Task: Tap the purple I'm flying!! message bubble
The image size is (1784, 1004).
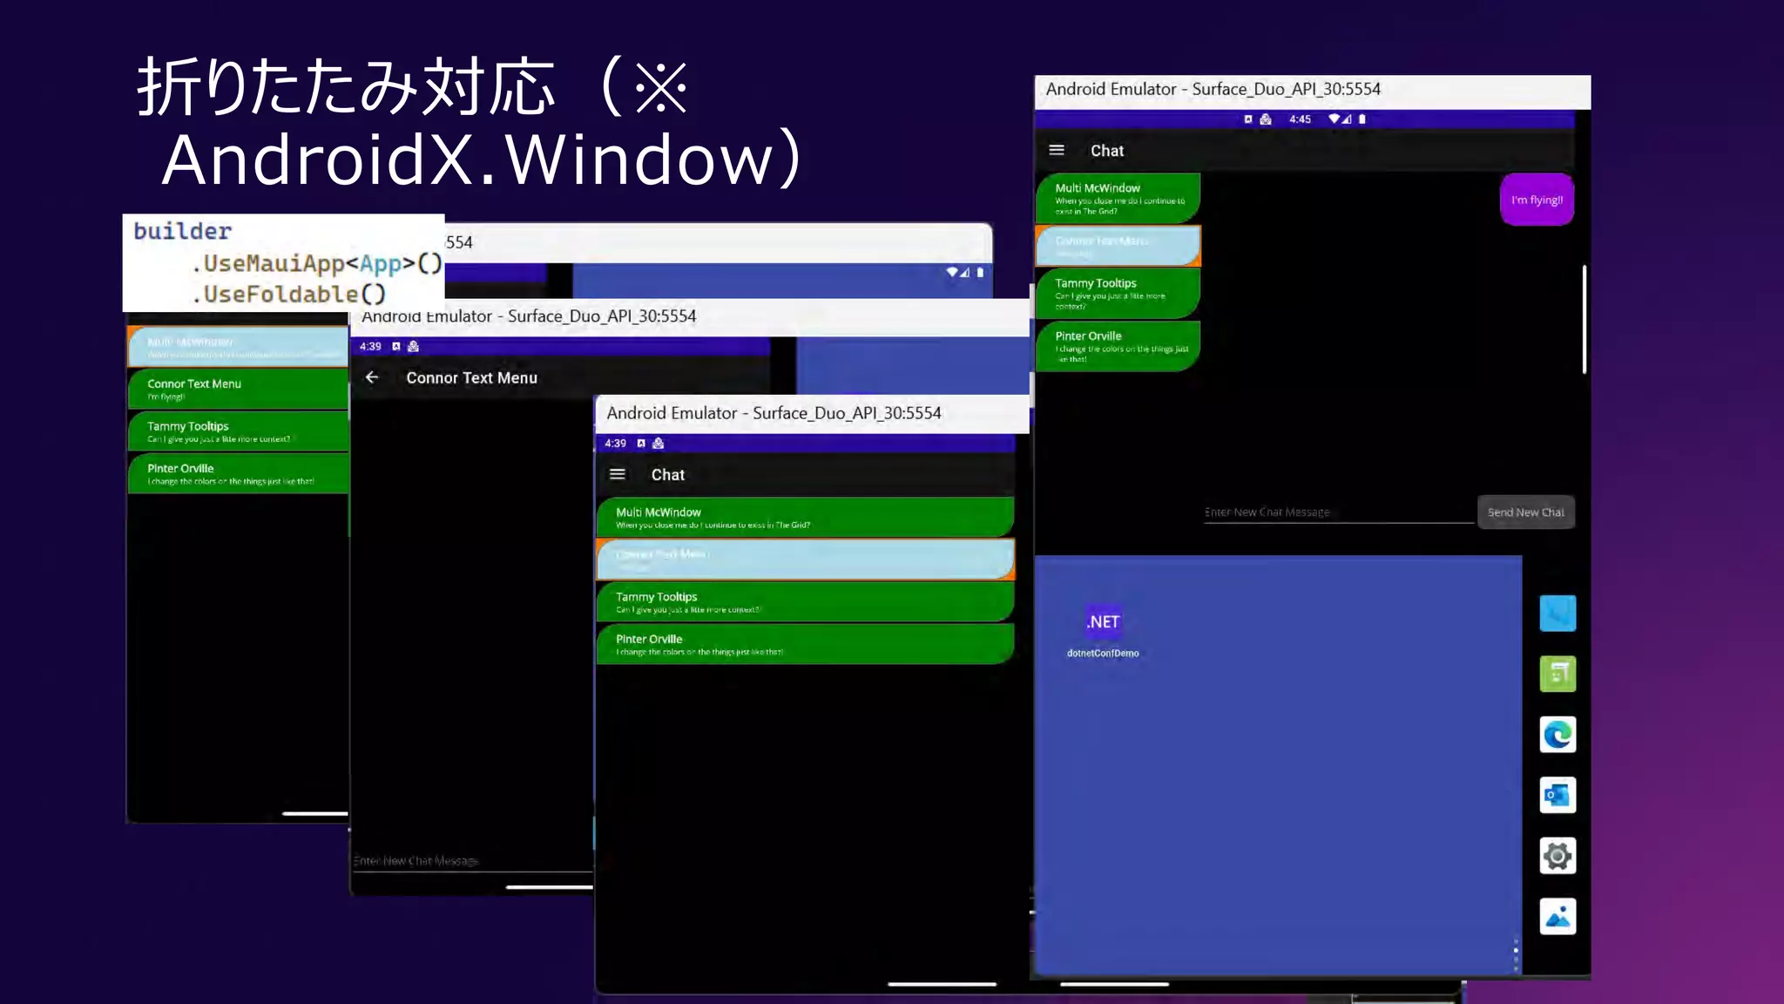Action: coord(1537,200)
